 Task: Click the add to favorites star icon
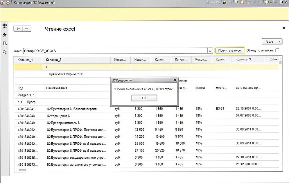click(x=225, y=2)
